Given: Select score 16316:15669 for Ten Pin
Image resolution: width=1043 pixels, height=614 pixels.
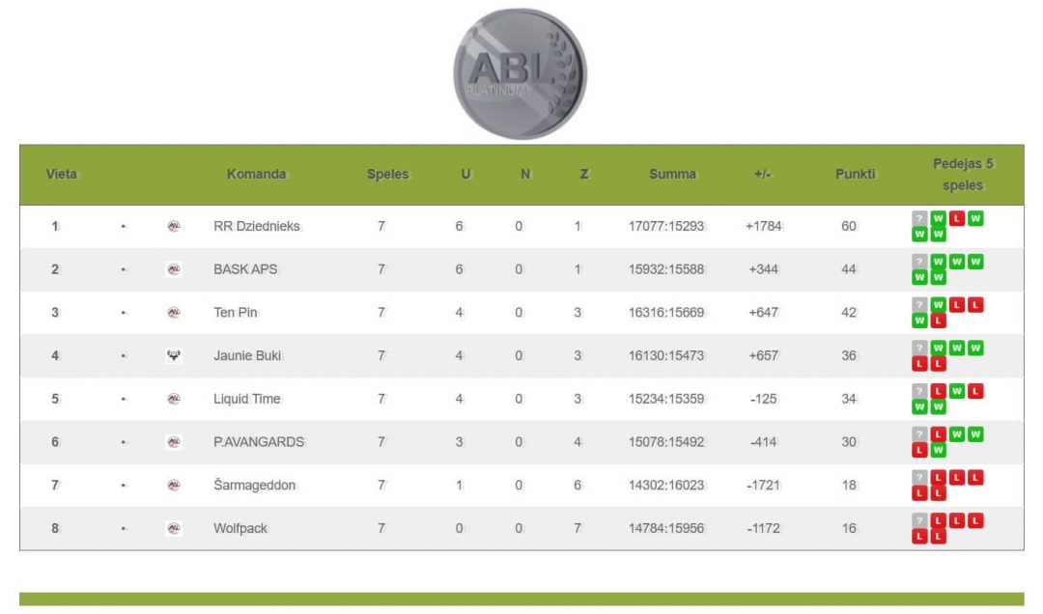Looking at the screenshot, I should coord(665,313).
